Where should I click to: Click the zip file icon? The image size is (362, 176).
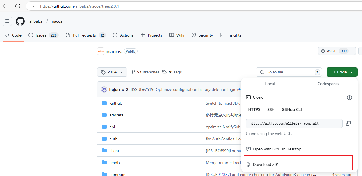pyautogui.click(x=248, y=164)
